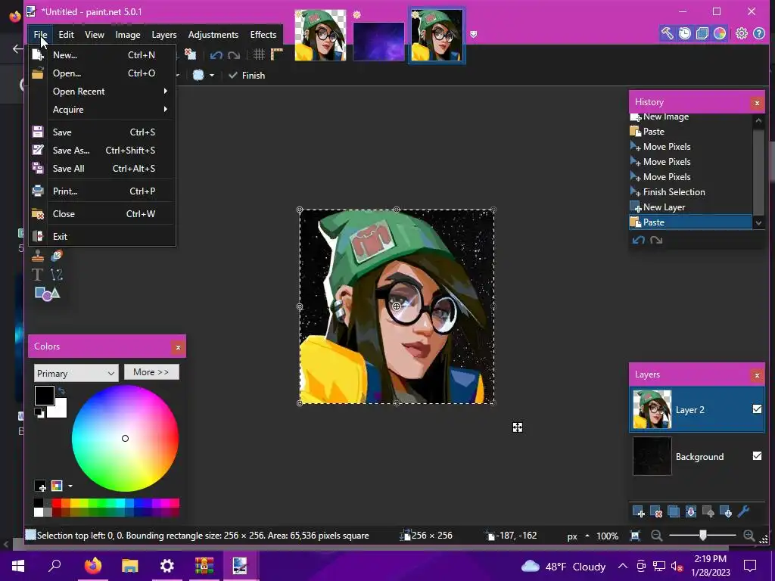Select the Line/Curve tool
The width and height of the screenshot is (775, 581).
[x=56, y=274]
